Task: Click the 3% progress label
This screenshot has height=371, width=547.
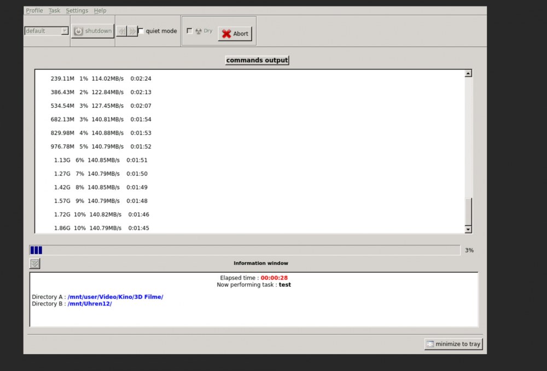Action: point(469,250)
